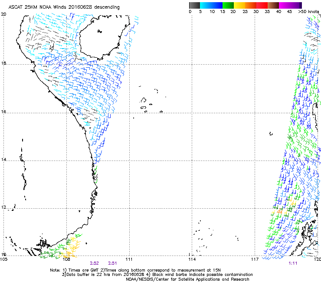Click the legend scale value '35'
The image size is (321, 282).
click(x=267, y=11)
